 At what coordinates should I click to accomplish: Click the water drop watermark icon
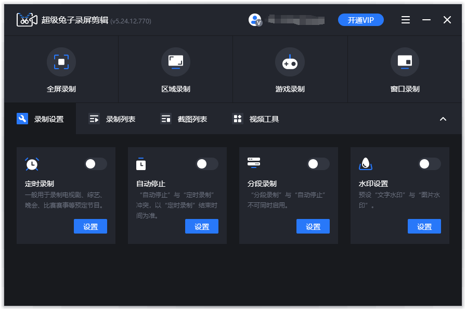pyautogui.click(x=366, y=164)
